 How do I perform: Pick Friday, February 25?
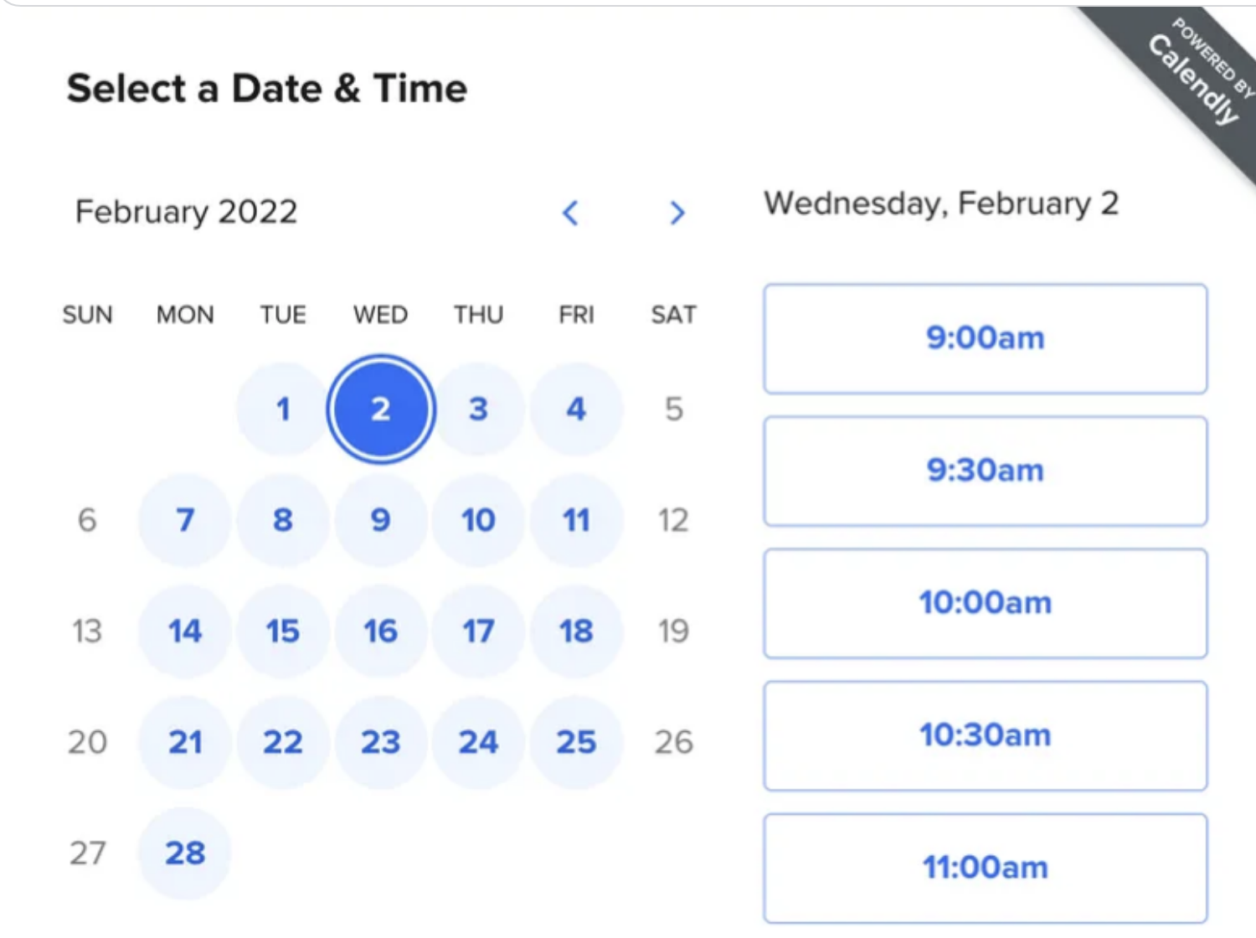576,742
